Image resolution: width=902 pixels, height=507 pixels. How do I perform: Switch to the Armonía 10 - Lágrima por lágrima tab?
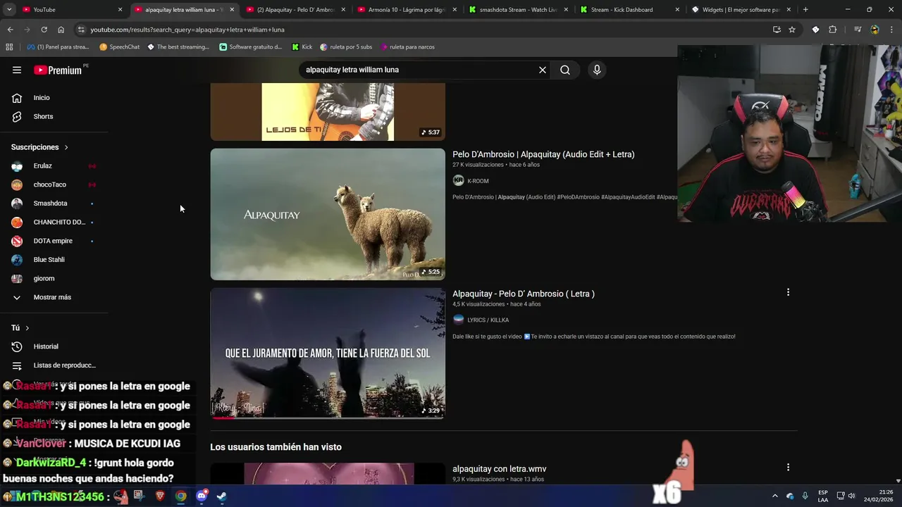[409, 10]
